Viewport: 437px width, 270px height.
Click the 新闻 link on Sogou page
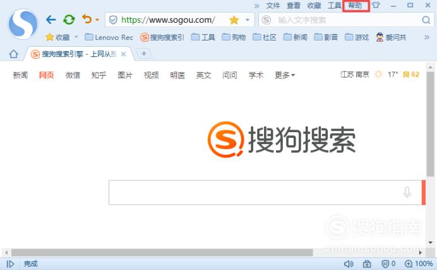pos(20,75)
